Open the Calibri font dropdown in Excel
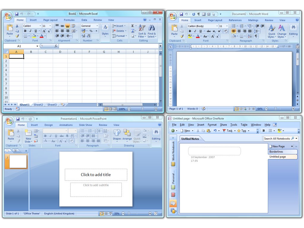304x228 pixels. click(x=40, y=26)
